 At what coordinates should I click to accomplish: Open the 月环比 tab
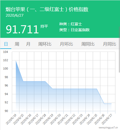(x=66, y=44)
